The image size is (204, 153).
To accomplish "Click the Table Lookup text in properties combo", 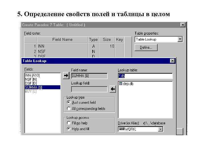I will pos(146,39).
